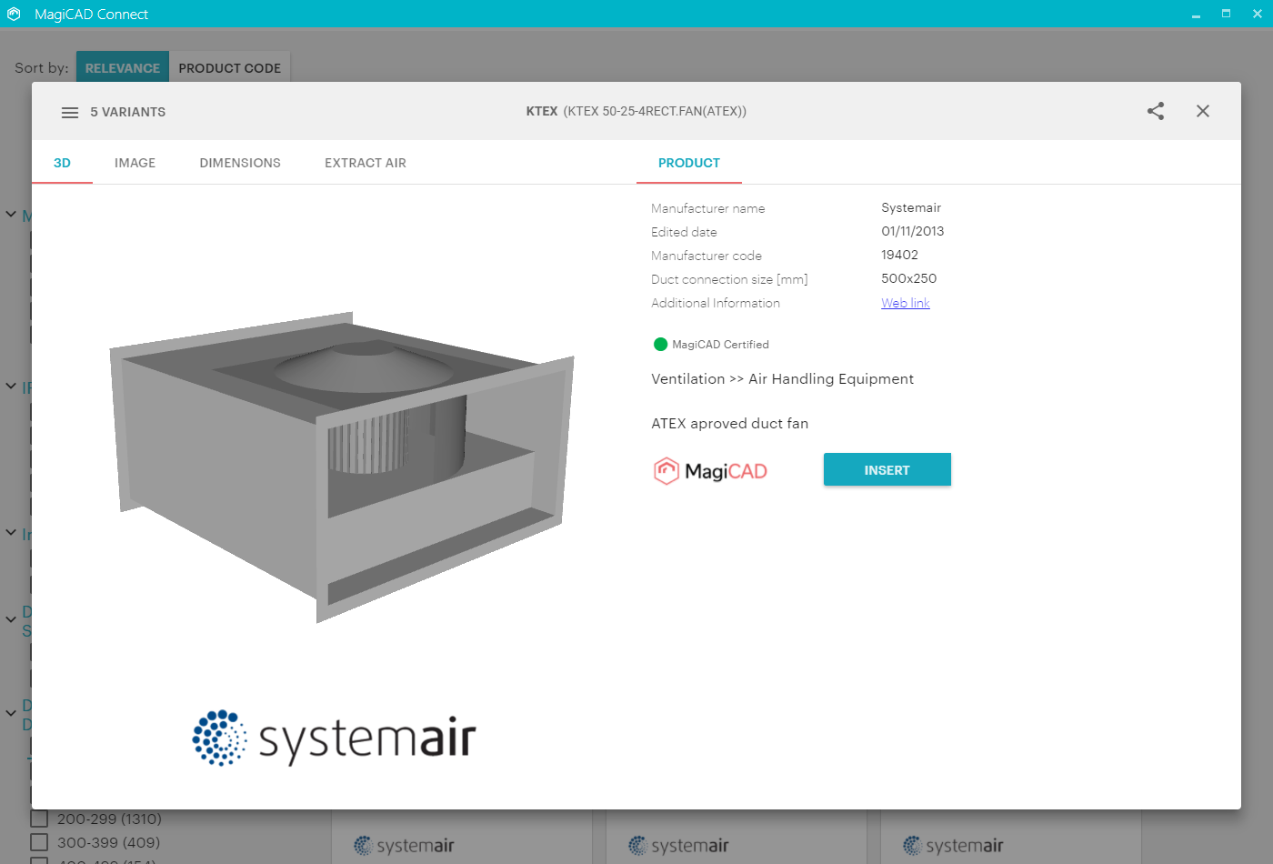Click the MagiCAD logo beside Insert

coord(710,471)
